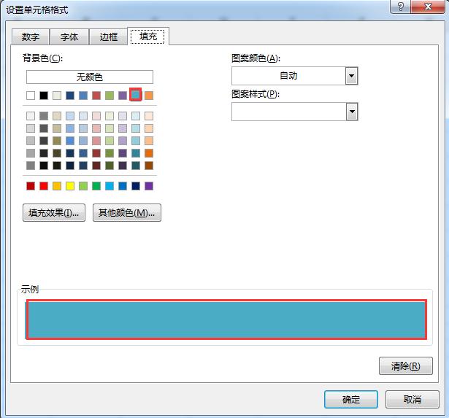The image size is (449, 418).
Task: Switch to the 数字 tab
Action: tap(31, 36)
